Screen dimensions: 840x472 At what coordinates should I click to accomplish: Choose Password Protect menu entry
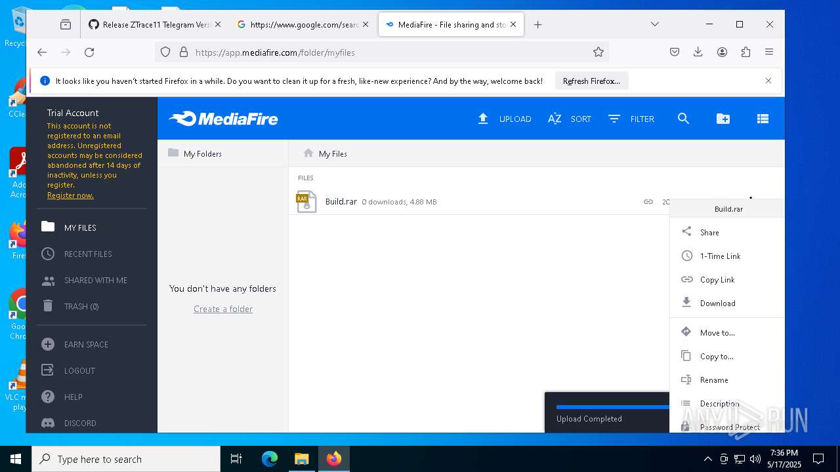point(727,427)
